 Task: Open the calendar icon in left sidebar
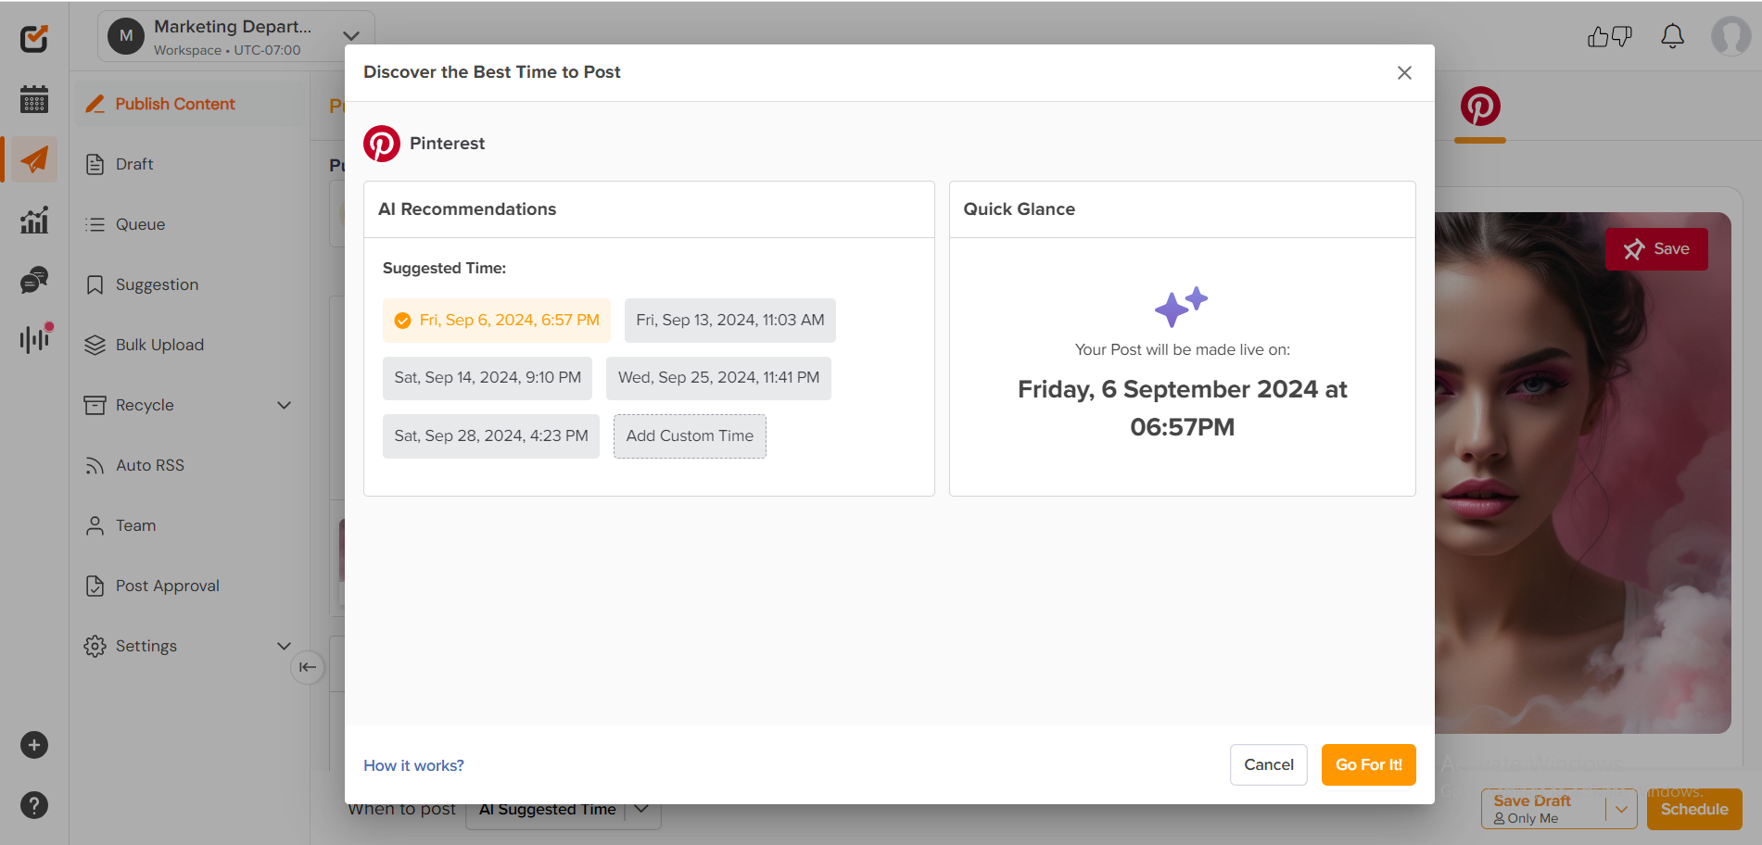(x=34, y=99)
